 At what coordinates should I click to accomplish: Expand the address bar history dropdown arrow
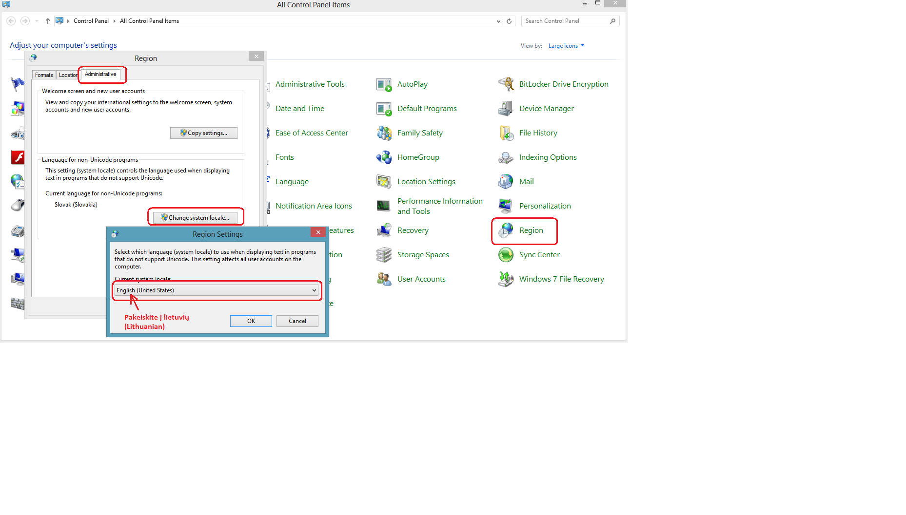[498, 21]
